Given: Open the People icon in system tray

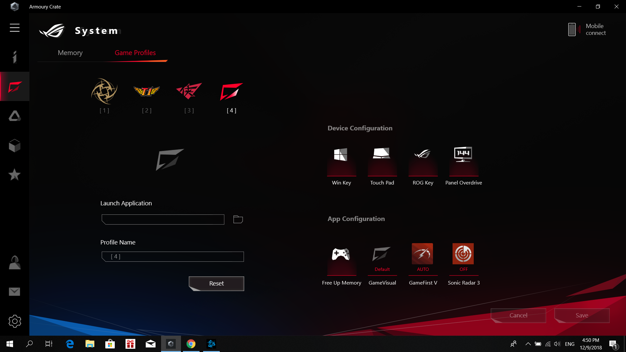Looking at the screenshot, I should tap(514, 344).
